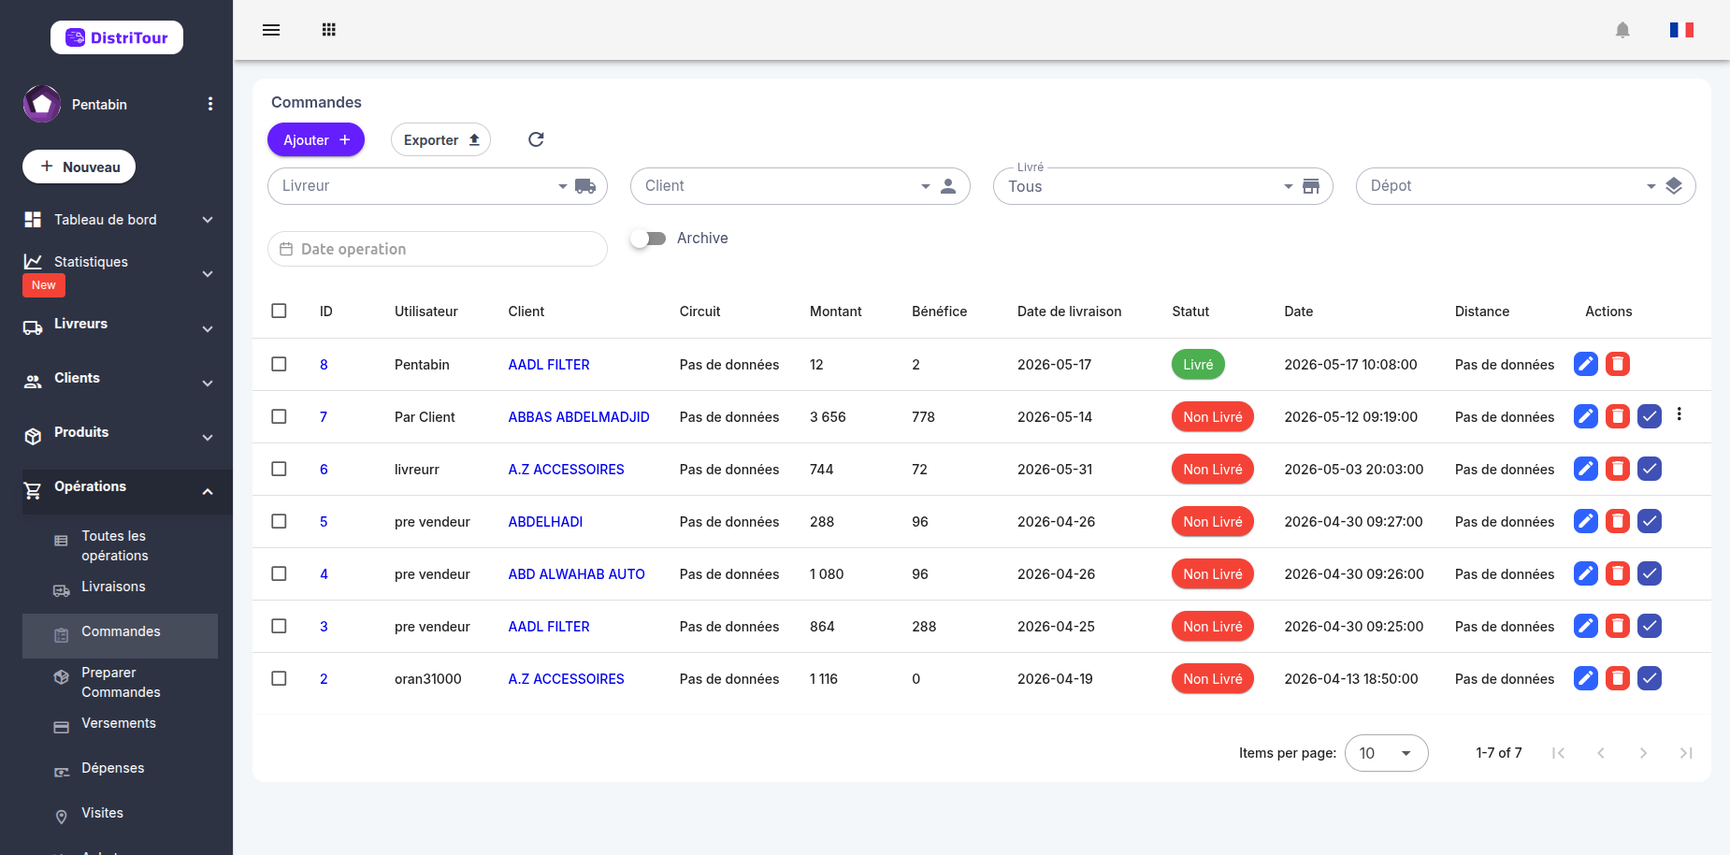Expand Livreurs sidebar section
This screenshot has height=855, width=1730.
coord(118,327)
